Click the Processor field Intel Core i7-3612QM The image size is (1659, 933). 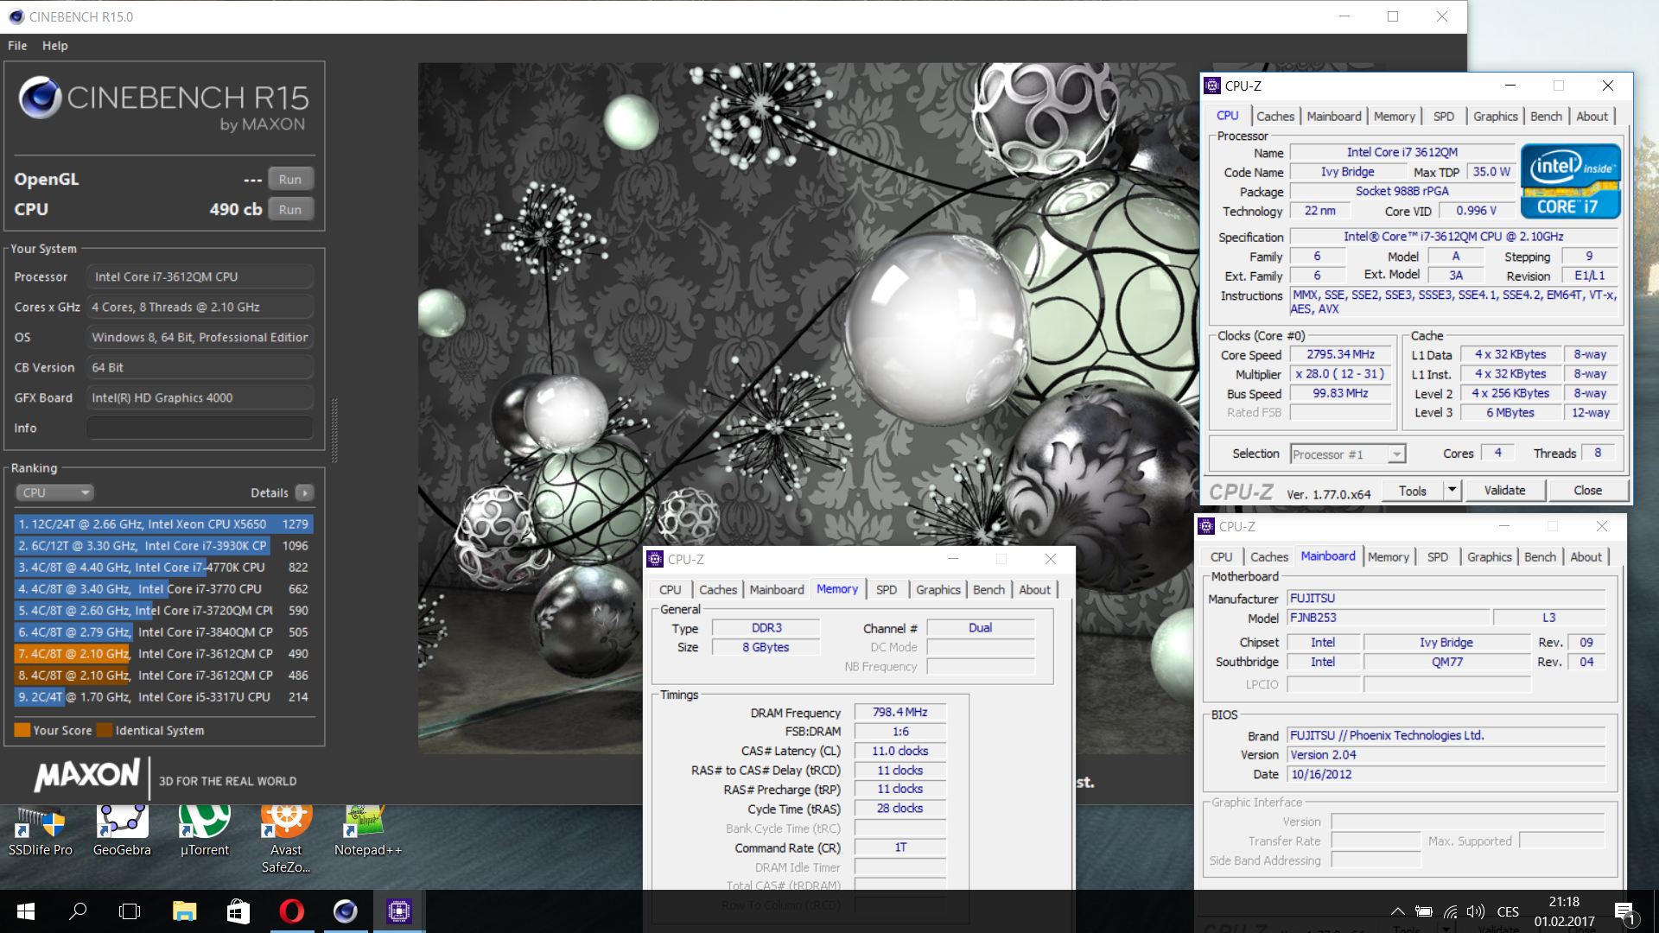click(200, 276)
